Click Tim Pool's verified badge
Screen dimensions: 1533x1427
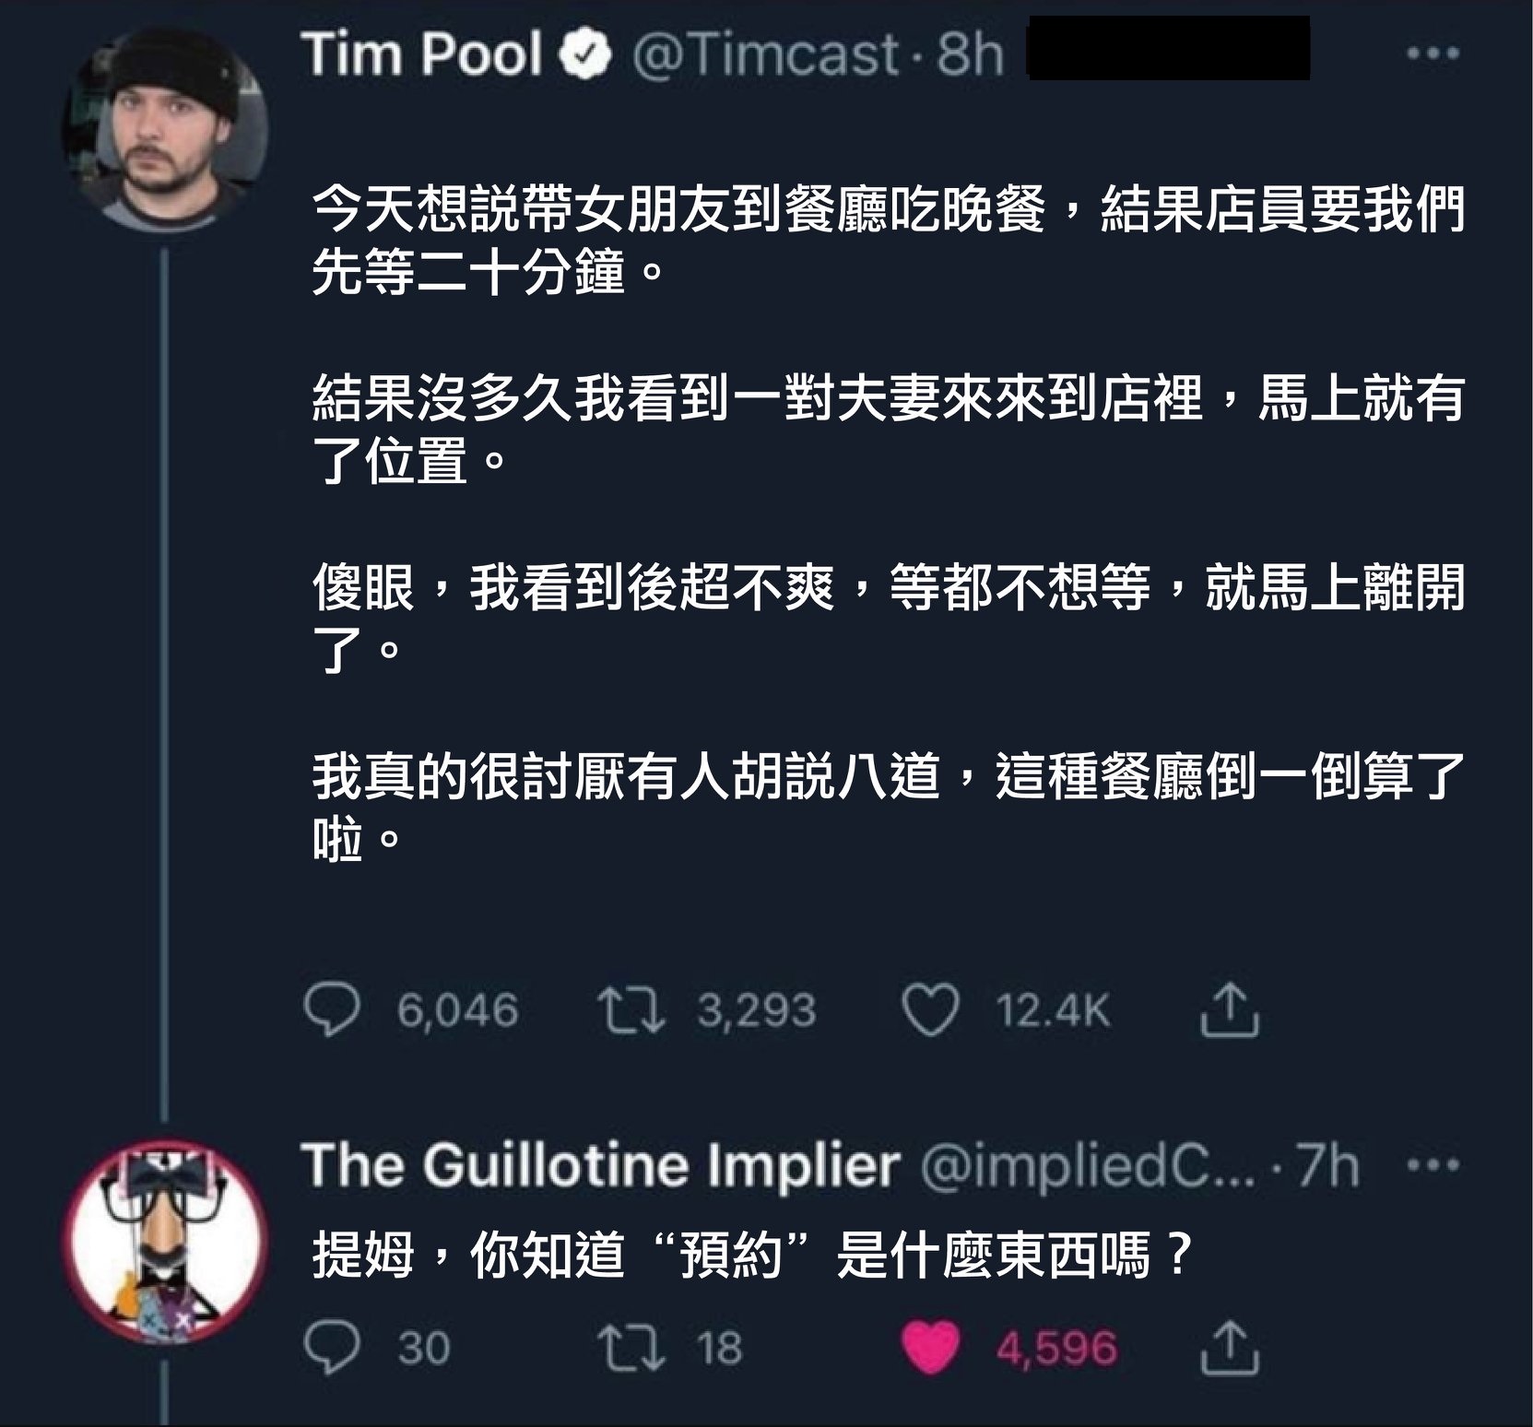pyautogui.click(x=586, y=55)
